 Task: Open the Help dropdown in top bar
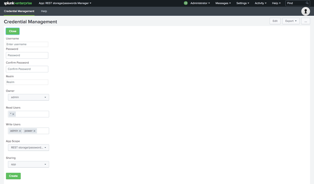pyautogui.click(x=276, y=3)
